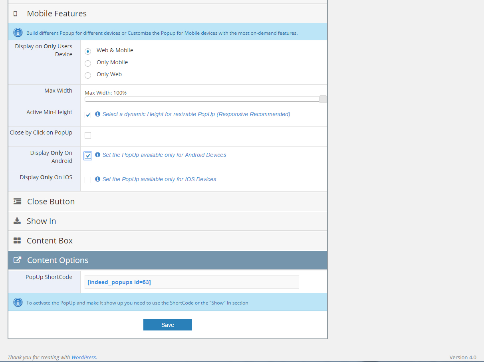Select the Only Mobile radio button
Image resolution: width=484 pixels, height=362 pixels.
tap(88, 63)
